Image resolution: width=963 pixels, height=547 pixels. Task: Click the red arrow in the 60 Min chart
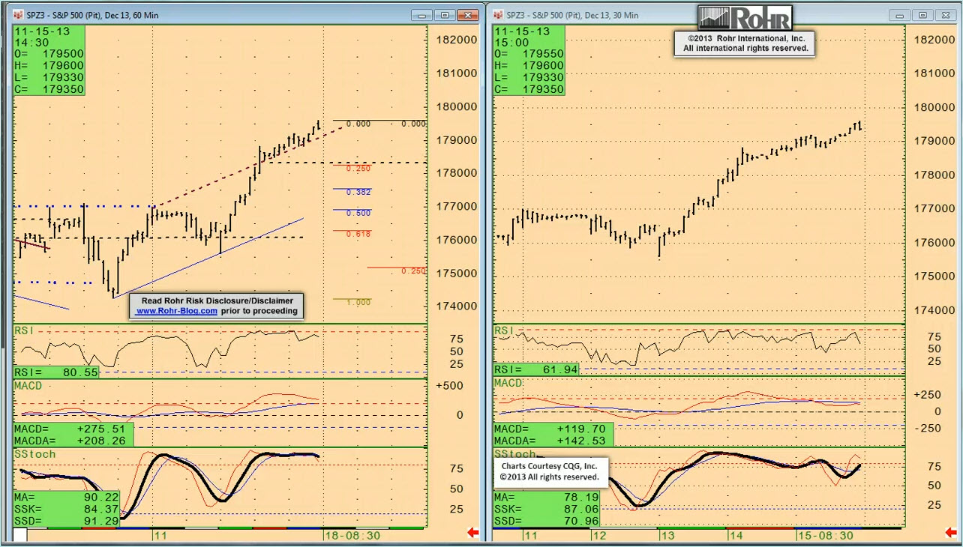tap(473, 533)
